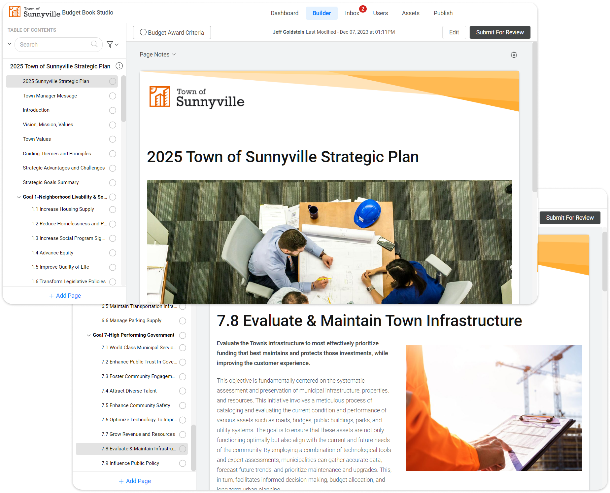This screenshot has height=493, width=610.
Task: Switch to the Dashboard tab
Action: click(x=284, y=13)
